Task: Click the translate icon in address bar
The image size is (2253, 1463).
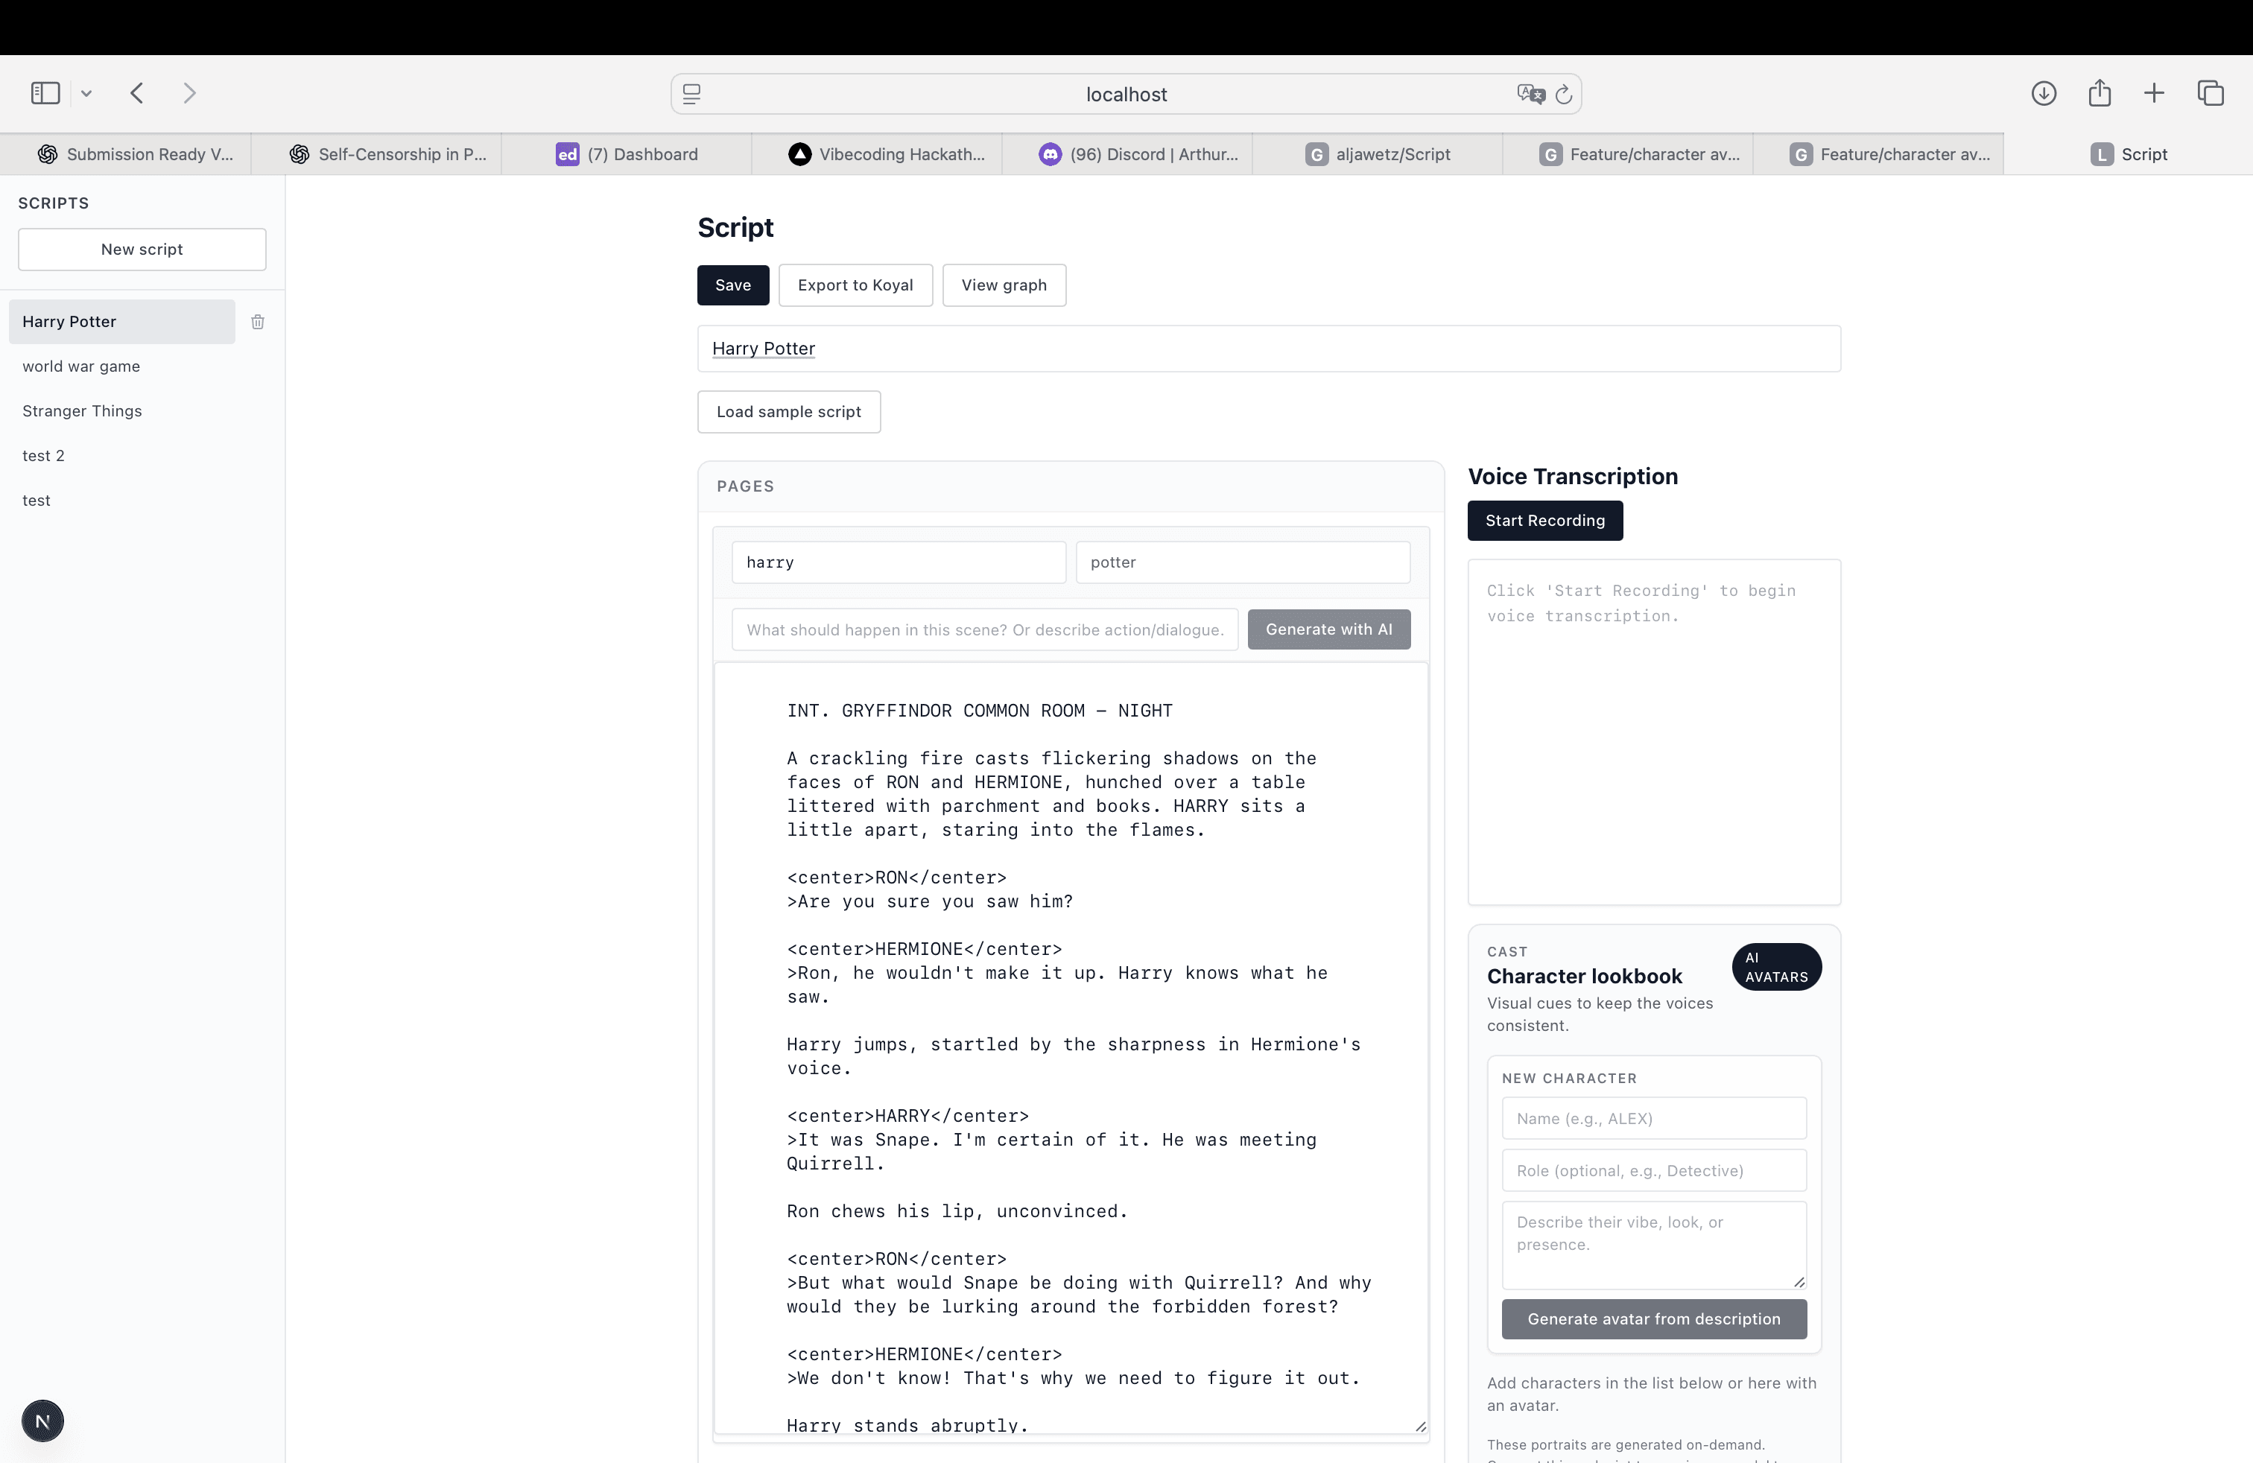Action: point(1530,94)
